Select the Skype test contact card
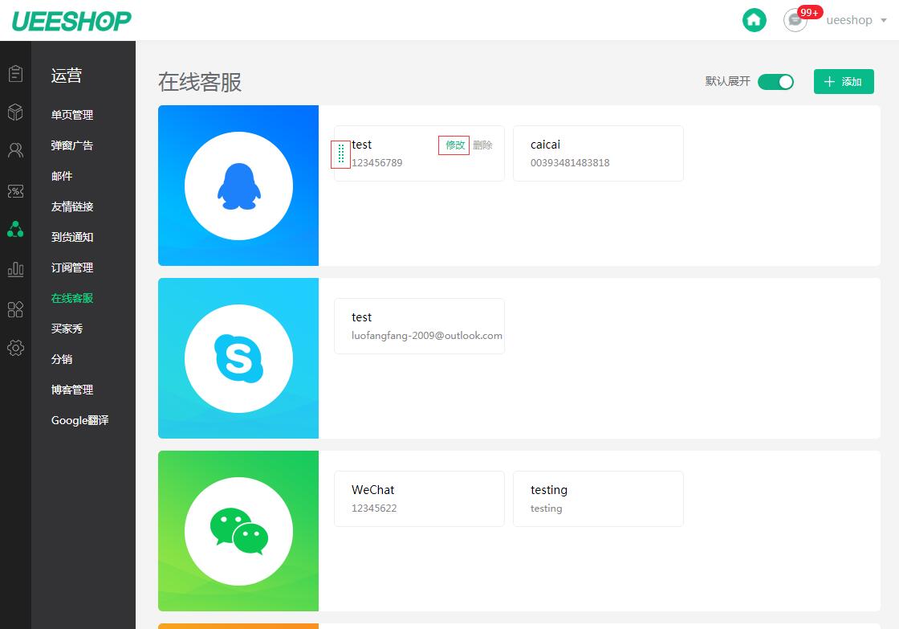Screen dimensions: 899x629 [419, 326]
